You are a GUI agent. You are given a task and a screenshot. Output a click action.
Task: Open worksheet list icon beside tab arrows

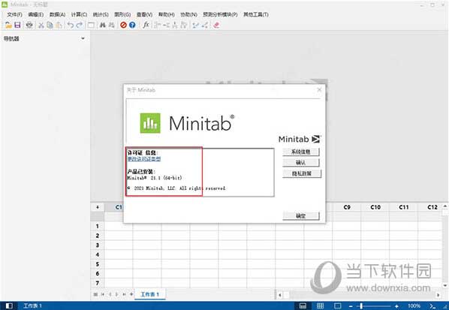click(x=95, y=294)
